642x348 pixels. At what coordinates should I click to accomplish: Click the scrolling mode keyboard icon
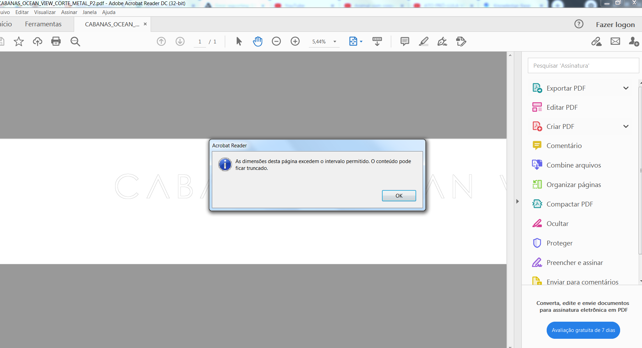pyautogui.click(x=377, y=41)
